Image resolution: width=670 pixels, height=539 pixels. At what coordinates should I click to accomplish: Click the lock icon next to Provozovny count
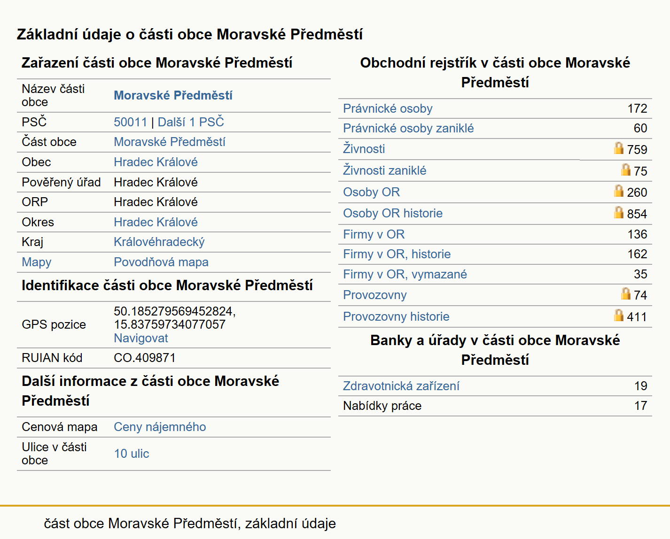(625, 294)
